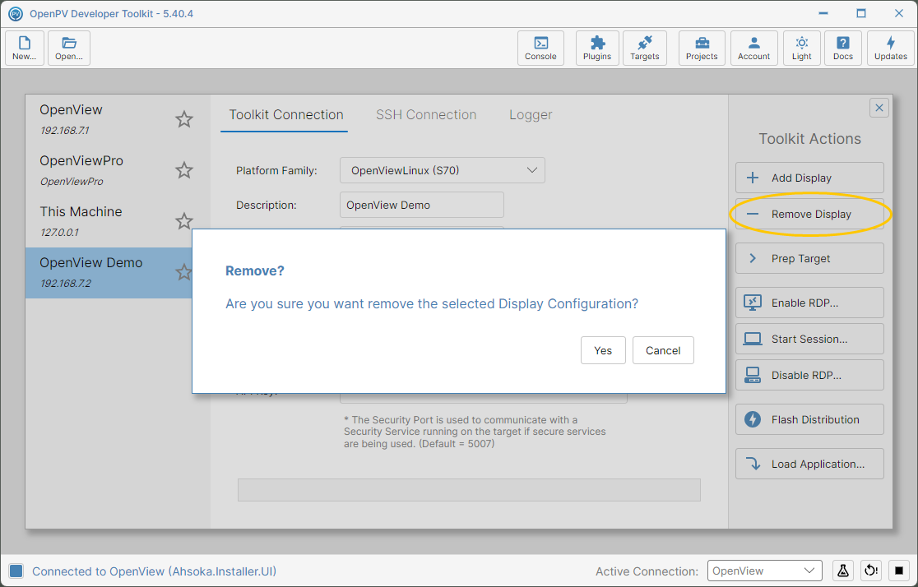The height and width of the screenshot is (587, 918).
Task: Click the restart icon in status bar
Action: 870,571
